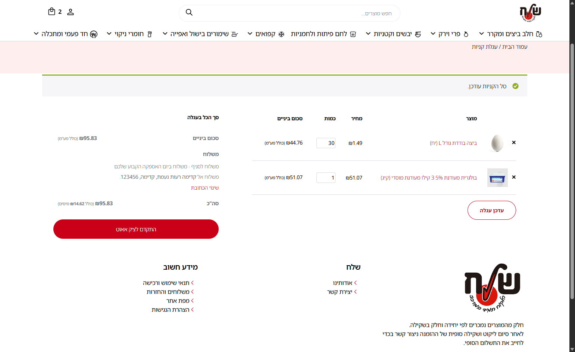The height and width of the screenshot is (352, 575).
Task: Expand חלב ביצים ומקרר menu chevron
Action: pos(482,34)
